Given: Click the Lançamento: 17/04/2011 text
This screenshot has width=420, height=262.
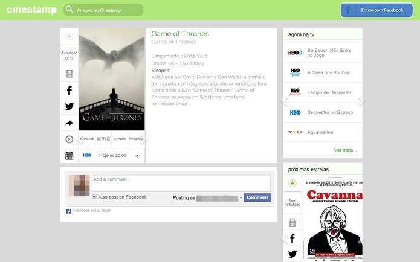Looking at the screenshot, I should pos(179,56).
